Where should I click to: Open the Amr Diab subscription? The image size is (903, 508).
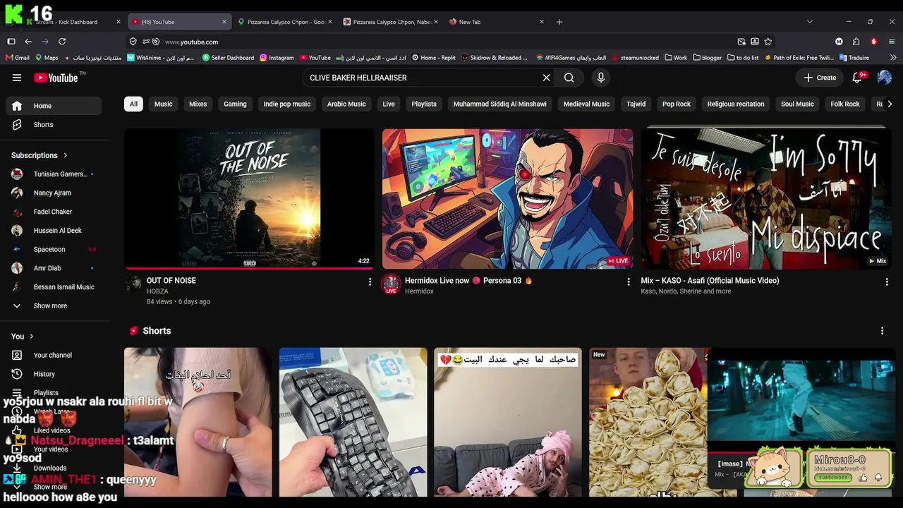[54, 268]
